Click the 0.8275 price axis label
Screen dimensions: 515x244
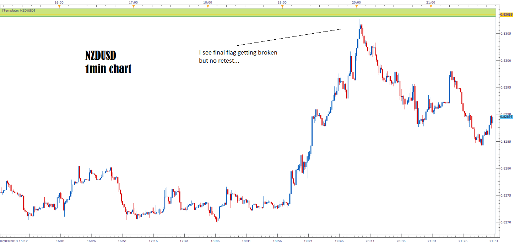(x=505, y=195)
